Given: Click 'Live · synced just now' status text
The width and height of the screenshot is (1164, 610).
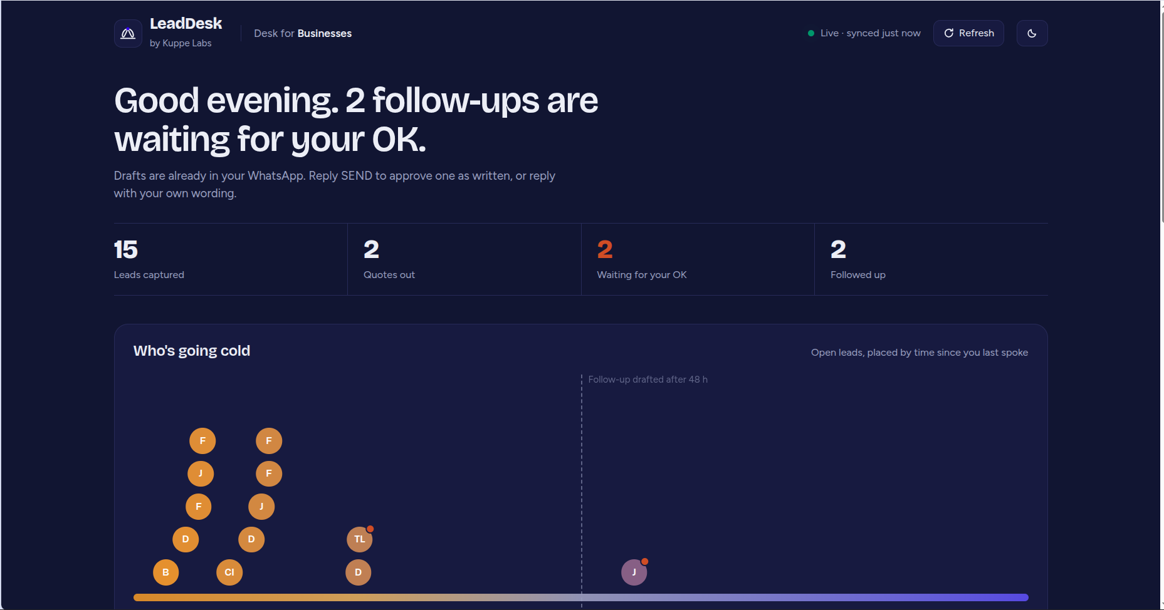Looking at the screenshot, I should (x=871, y=33).
